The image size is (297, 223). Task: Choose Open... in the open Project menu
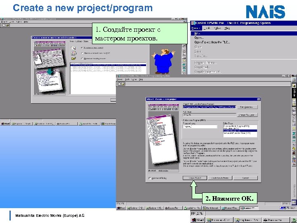click(244, 38)
